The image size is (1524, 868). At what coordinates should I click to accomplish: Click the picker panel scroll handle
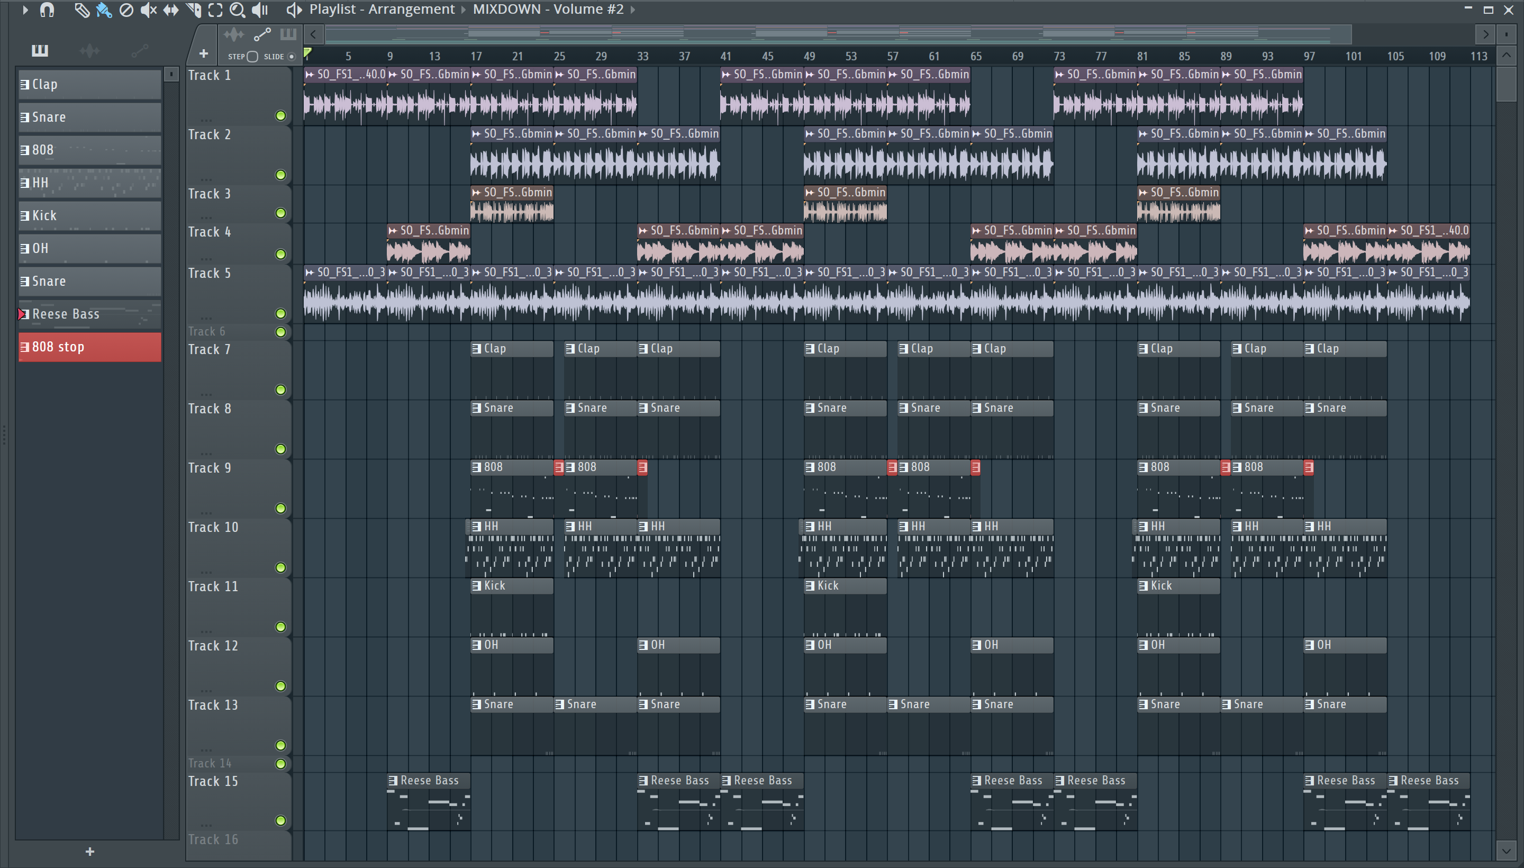[x=171, y=74]
